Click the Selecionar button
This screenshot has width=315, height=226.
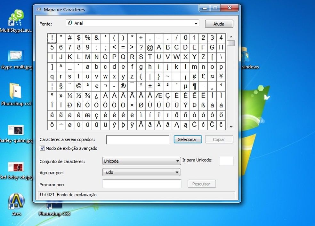point(188,139)
